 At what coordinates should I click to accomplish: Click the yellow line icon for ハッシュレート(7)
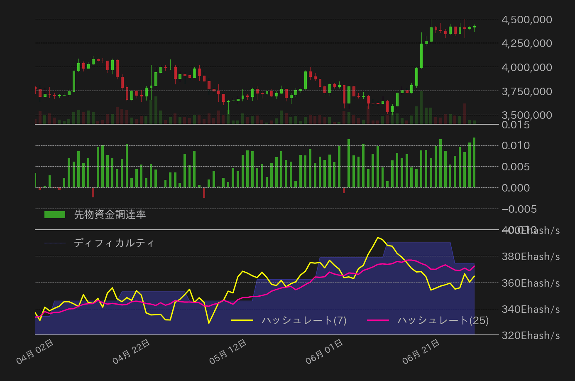tap(242, 320)
